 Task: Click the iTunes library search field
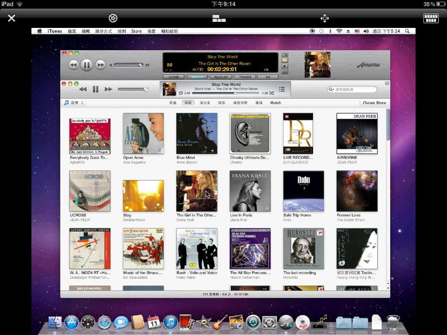(x=352, y=89)
